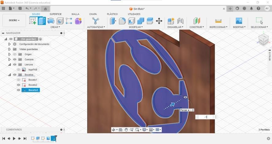Toggle visibility of the Cuerpos folder
The width and height of the screenshot is (272, 144).
pos(15,59)
